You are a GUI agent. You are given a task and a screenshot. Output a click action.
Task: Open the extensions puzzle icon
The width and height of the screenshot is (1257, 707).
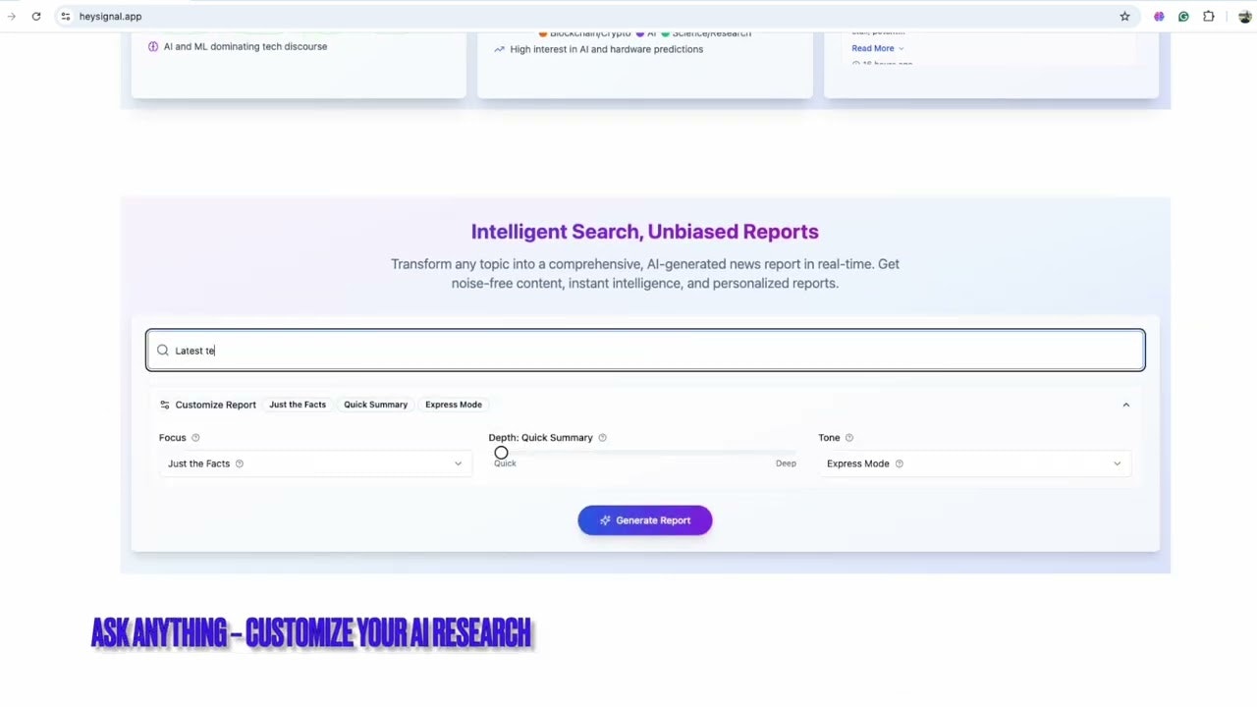[1209, 17]
